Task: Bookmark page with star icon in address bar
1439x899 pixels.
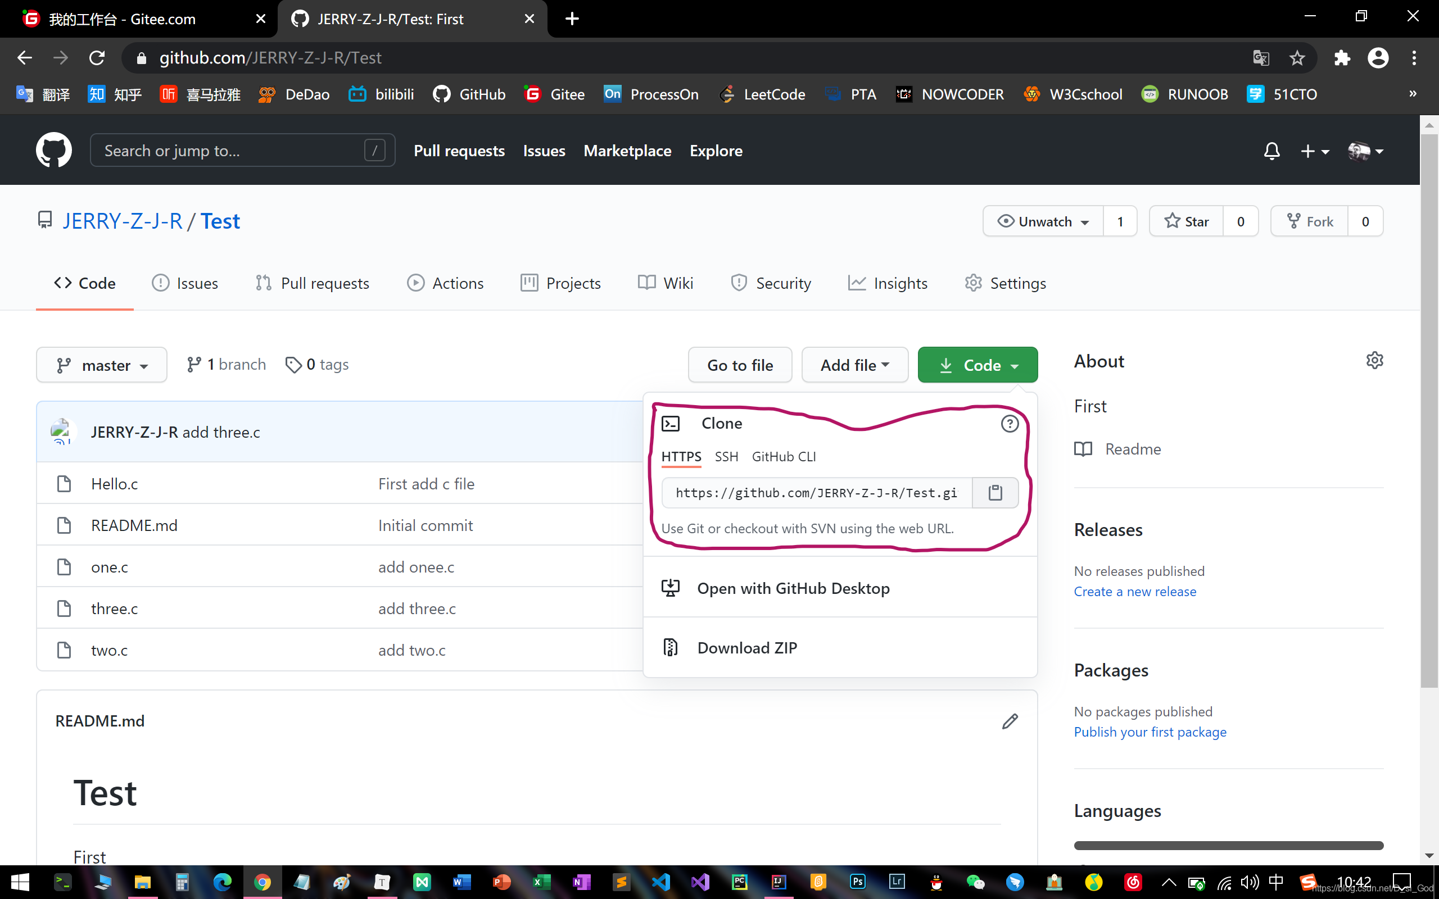Action: (1297, 58)
